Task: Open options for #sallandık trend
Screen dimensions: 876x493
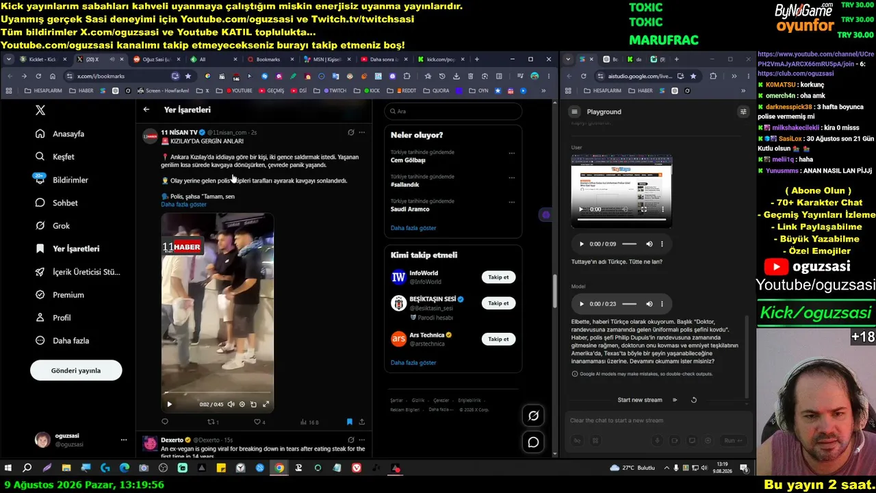Action: click(x=511, y=178)
